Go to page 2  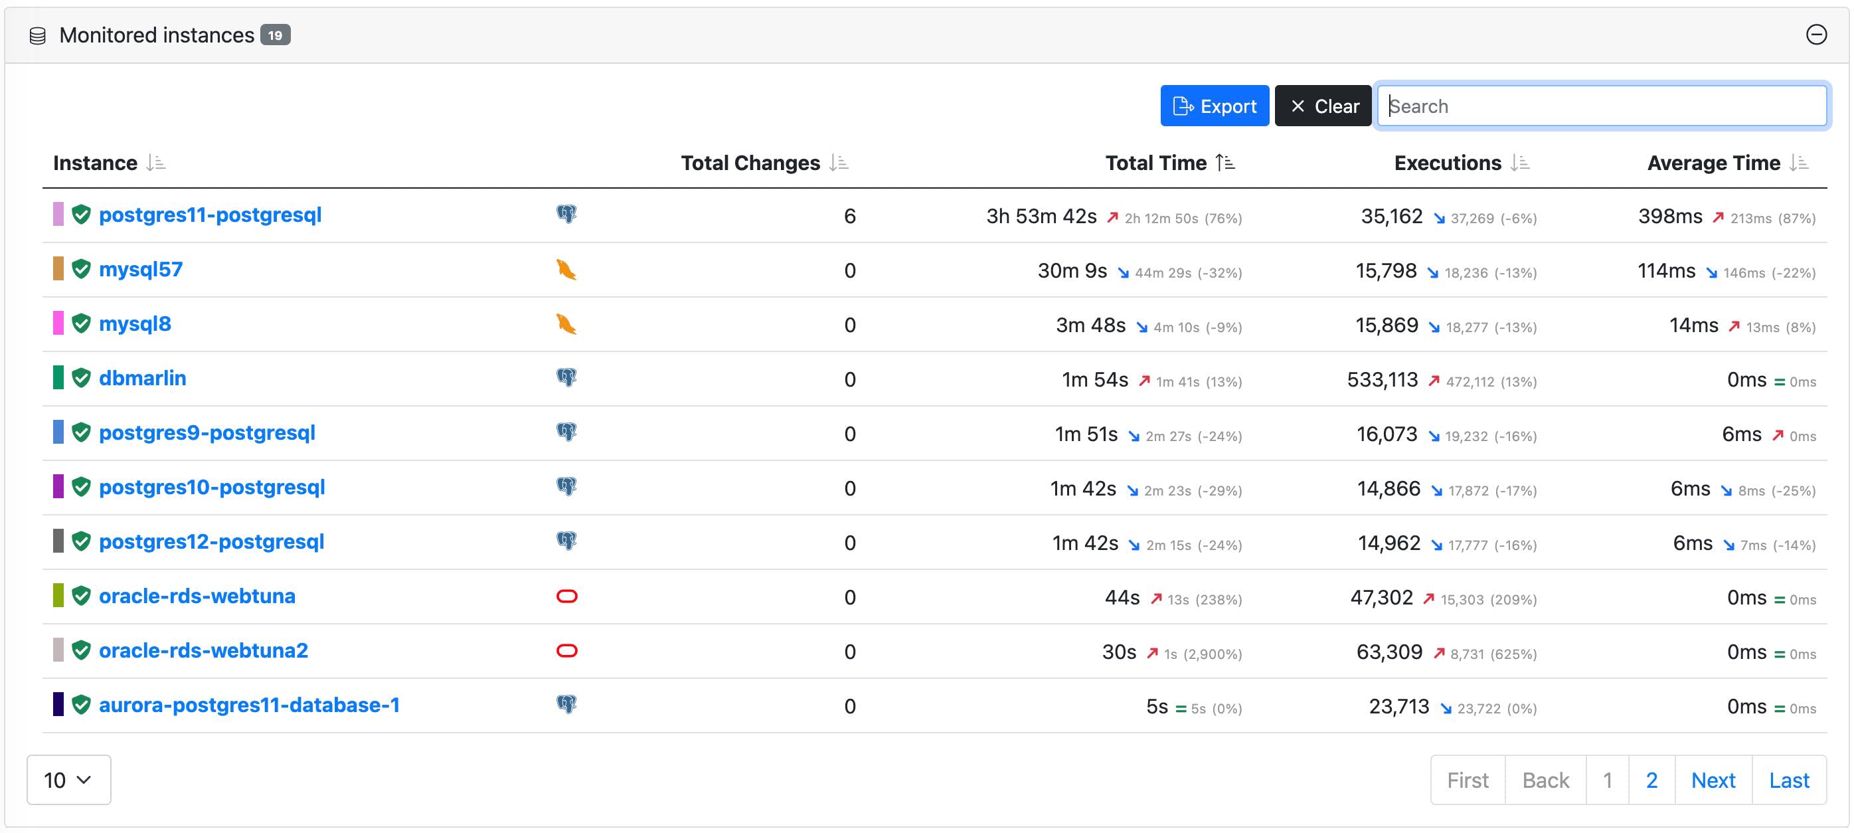[1651, 780]
